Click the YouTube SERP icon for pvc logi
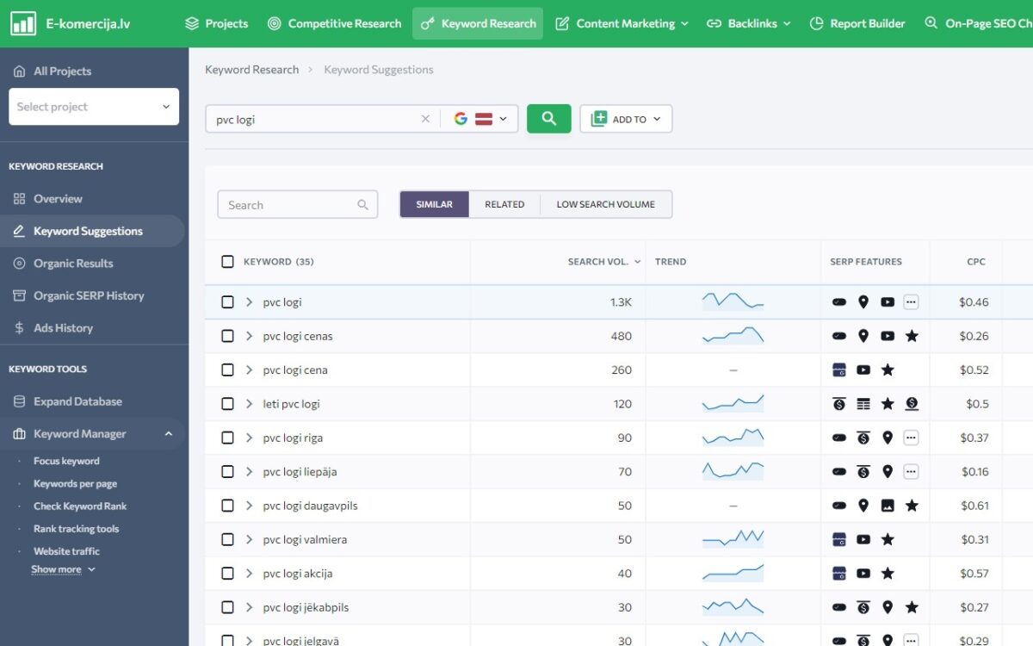Image resolution: width=1033 pixels, height=646 pixels. pos(888,302)
